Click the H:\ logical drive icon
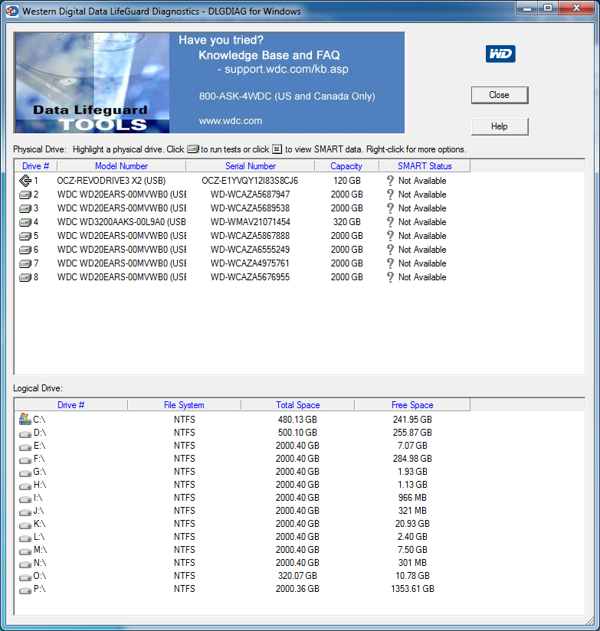The height and width of the screenshot is (631, 600). click(x=25, y=486)
